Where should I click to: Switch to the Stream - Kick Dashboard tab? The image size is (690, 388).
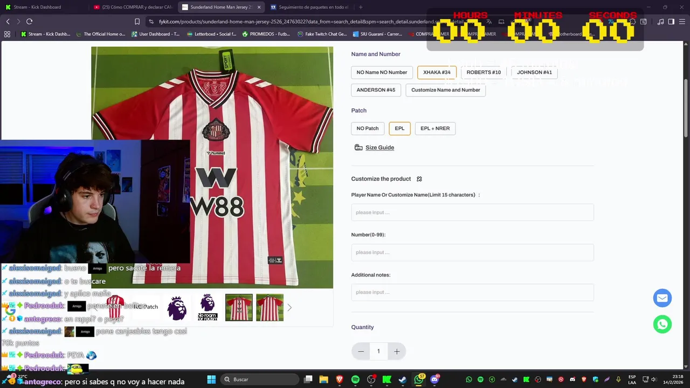[43, 7]
